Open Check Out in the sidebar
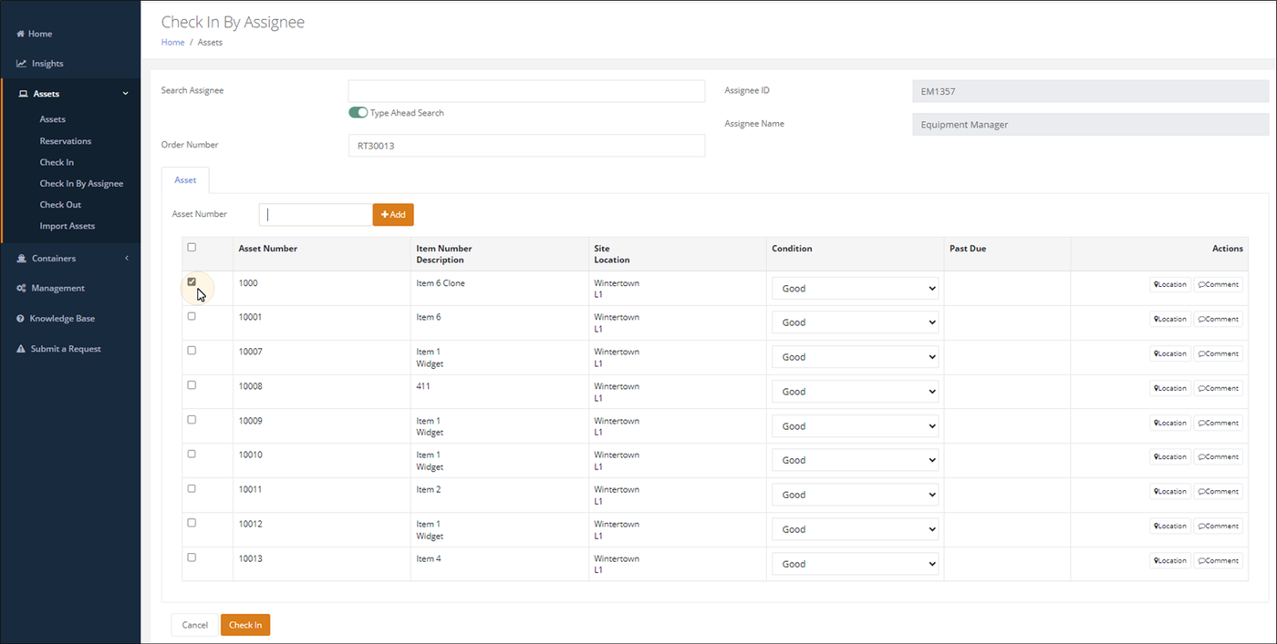The height and width of the screenshot is (644, 1277). click(60, 205)
